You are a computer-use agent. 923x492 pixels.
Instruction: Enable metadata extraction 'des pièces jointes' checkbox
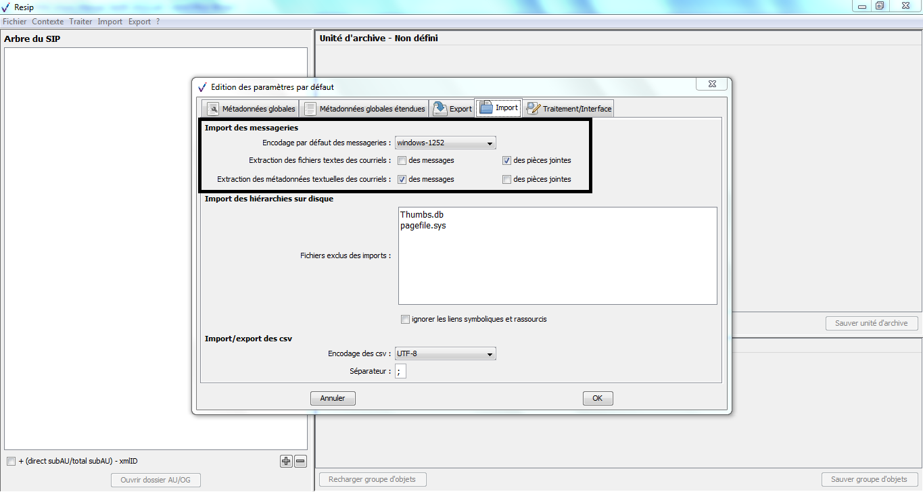click(506, 180)
